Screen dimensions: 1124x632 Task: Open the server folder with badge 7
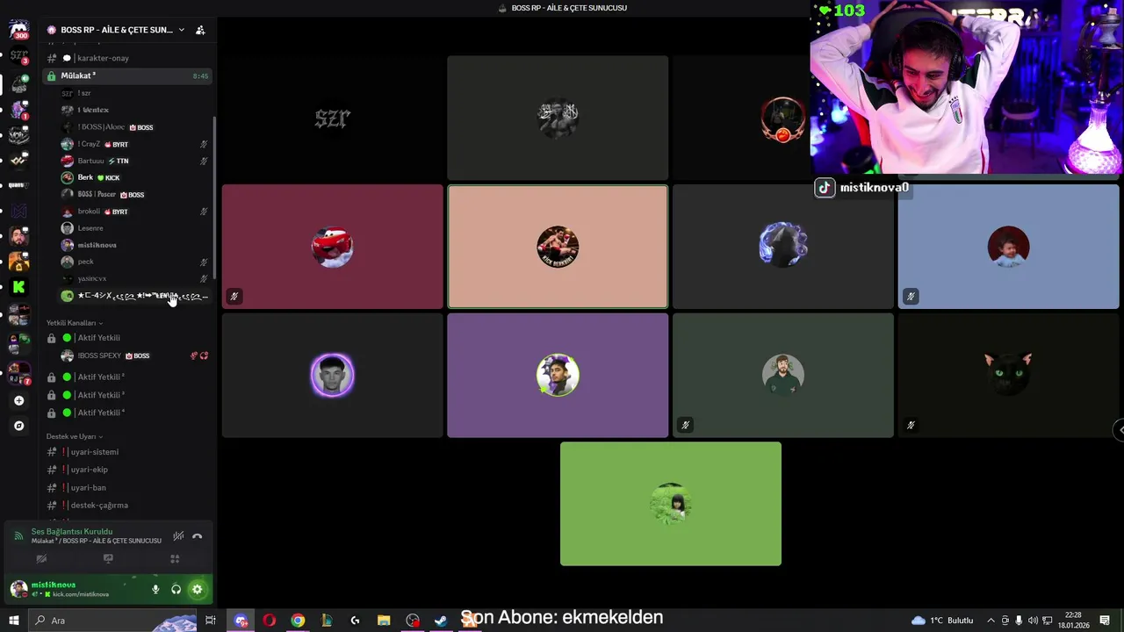[x=18, y=373]
